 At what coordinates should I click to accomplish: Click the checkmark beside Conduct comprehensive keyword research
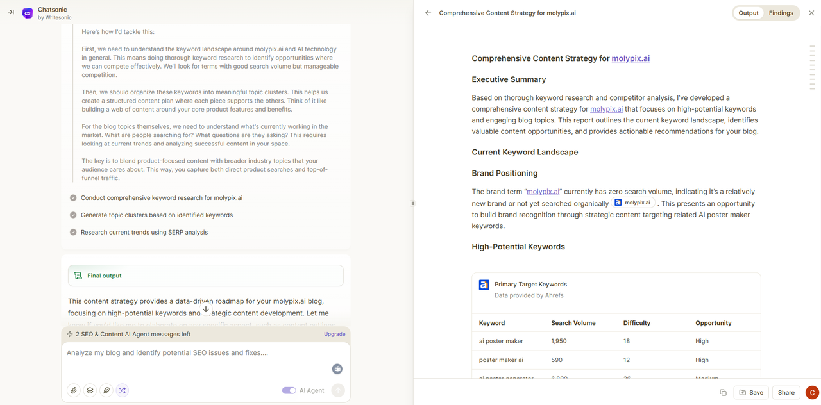(x=73, y=198)
